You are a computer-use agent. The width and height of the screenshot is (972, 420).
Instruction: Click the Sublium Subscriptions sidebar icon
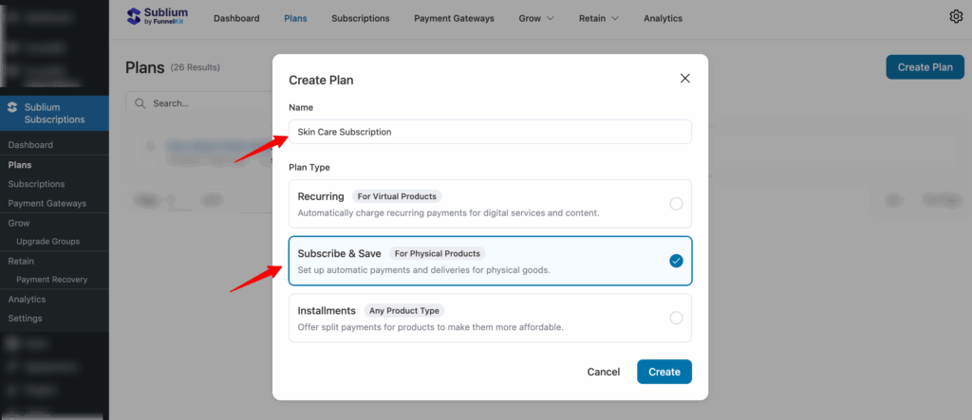click(x=11, y=106)
